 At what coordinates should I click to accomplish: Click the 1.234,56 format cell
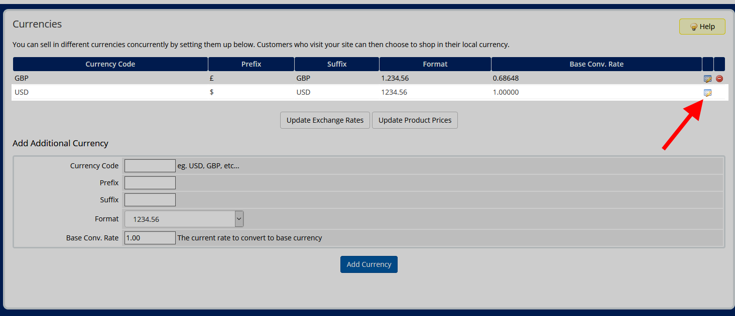tap(394, 78)
